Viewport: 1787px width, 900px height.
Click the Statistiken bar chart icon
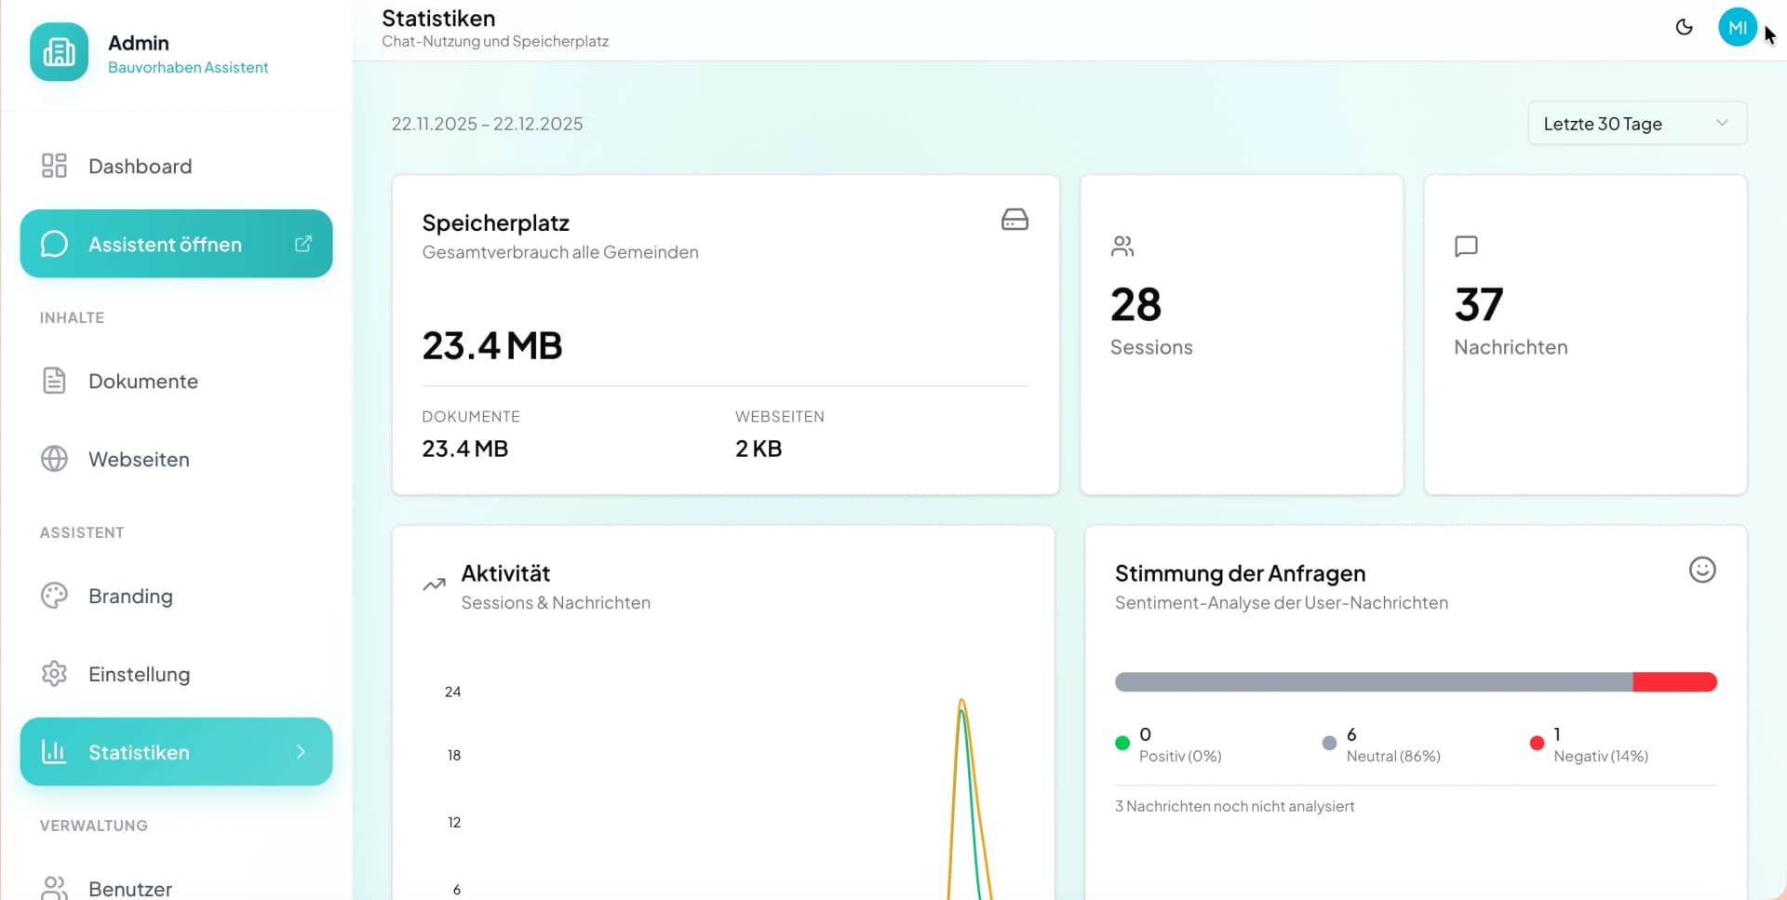click(x=54, y=751)
